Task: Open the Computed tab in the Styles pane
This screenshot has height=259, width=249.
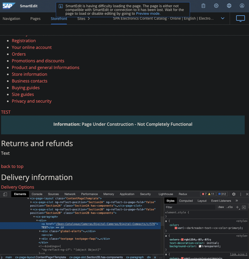Action: (x=186, y=200)
